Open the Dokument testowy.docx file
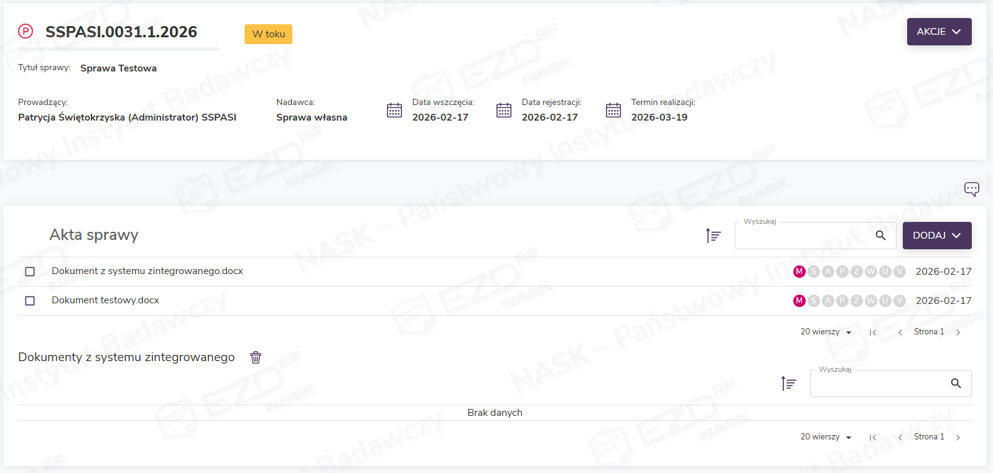This screenshot has height=473, width=993. tap(106, 300)
